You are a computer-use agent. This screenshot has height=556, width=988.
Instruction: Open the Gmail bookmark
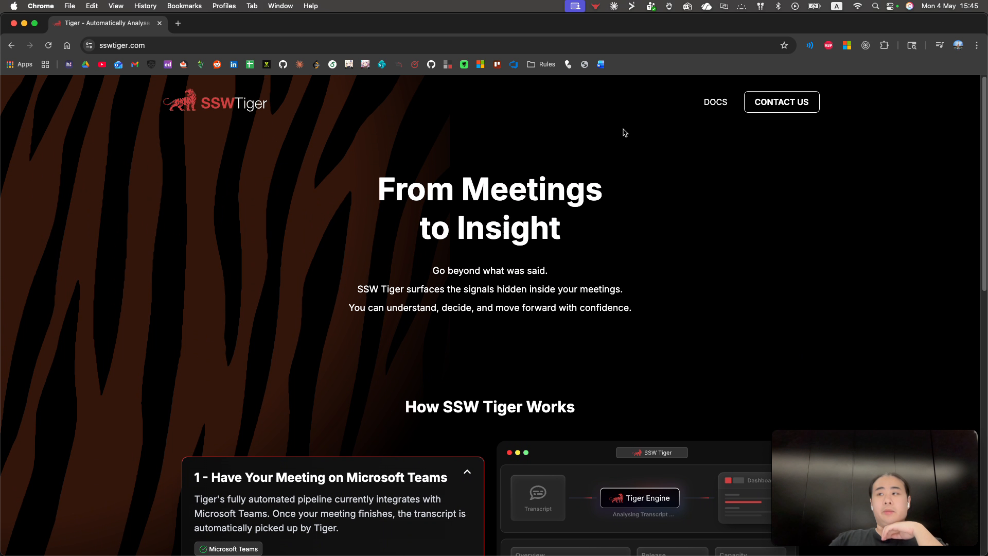click(x=135, y=64)
